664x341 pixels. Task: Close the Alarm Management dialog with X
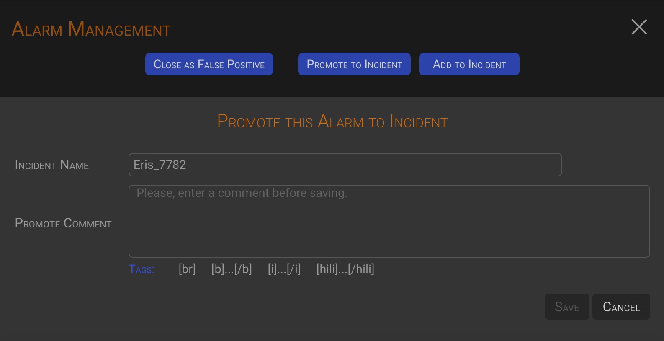(639, 27)
